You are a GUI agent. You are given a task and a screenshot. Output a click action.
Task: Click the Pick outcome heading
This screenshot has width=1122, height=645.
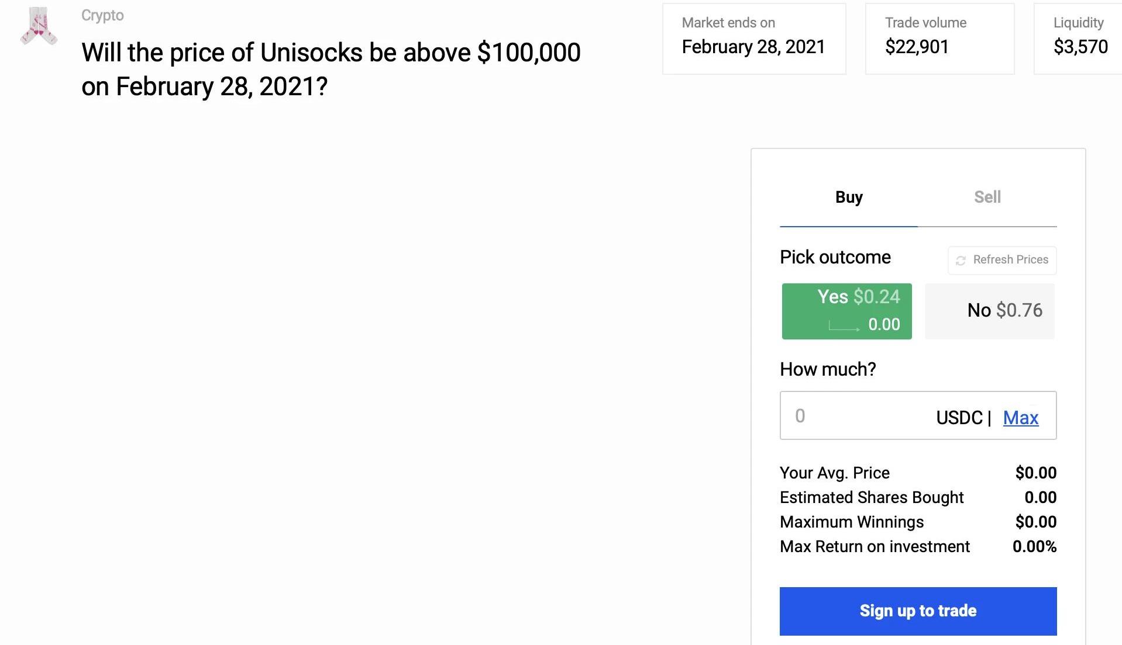click(x=835, y=257)
